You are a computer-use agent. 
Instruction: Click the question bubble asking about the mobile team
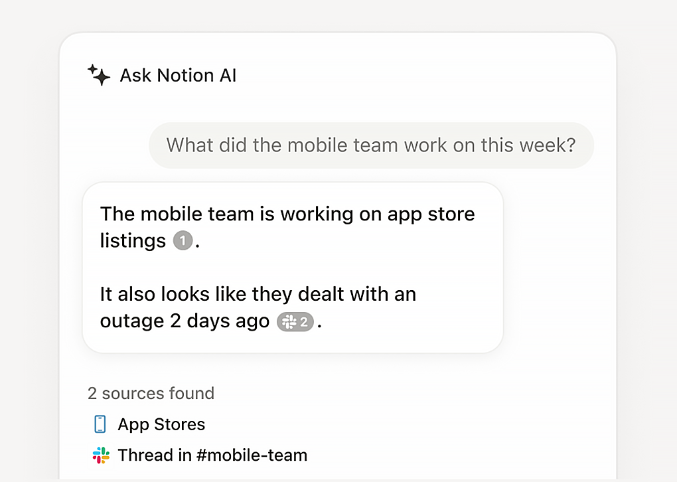pos(372,145)
